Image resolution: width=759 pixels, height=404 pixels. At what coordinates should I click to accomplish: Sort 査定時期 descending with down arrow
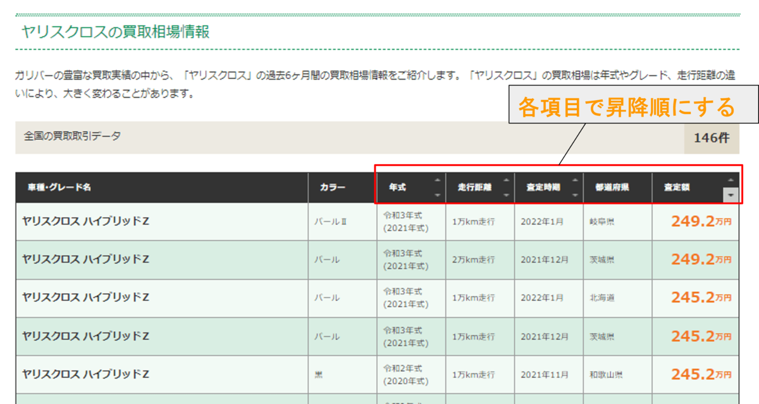[575, 195]
